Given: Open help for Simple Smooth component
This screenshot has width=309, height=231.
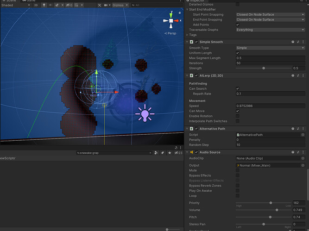Looking at the screenshot, I should (293, 42).
